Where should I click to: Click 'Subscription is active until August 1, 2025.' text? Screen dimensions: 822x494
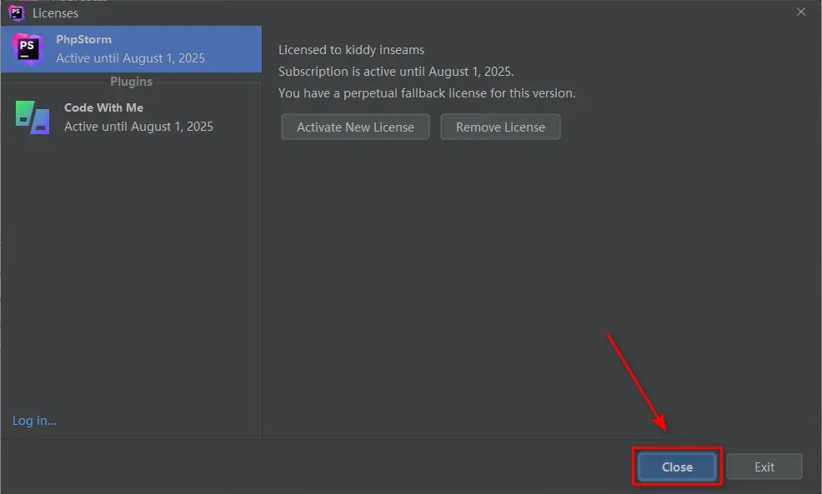(x=396, y=72)
